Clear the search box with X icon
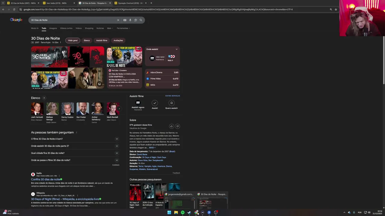 pyautogui.click(x=118, y=20)
